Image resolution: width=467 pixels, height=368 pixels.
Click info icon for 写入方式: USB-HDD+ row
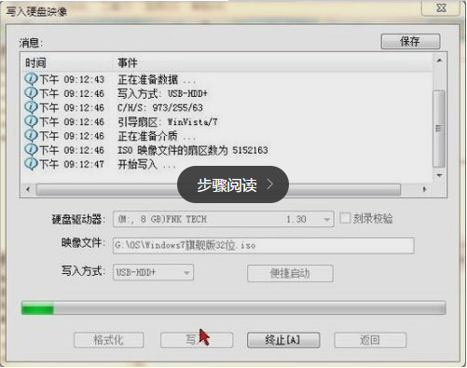[31, 93]
